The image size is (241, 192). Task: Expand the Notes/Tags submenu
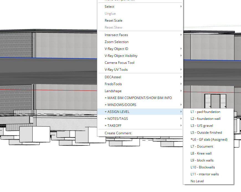116,119
